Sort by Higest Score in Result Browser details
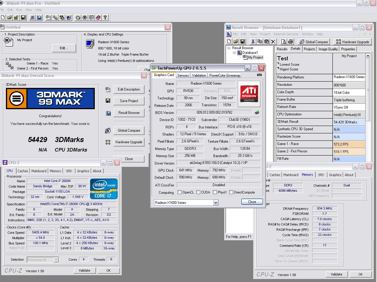 (x=289, y=69)
